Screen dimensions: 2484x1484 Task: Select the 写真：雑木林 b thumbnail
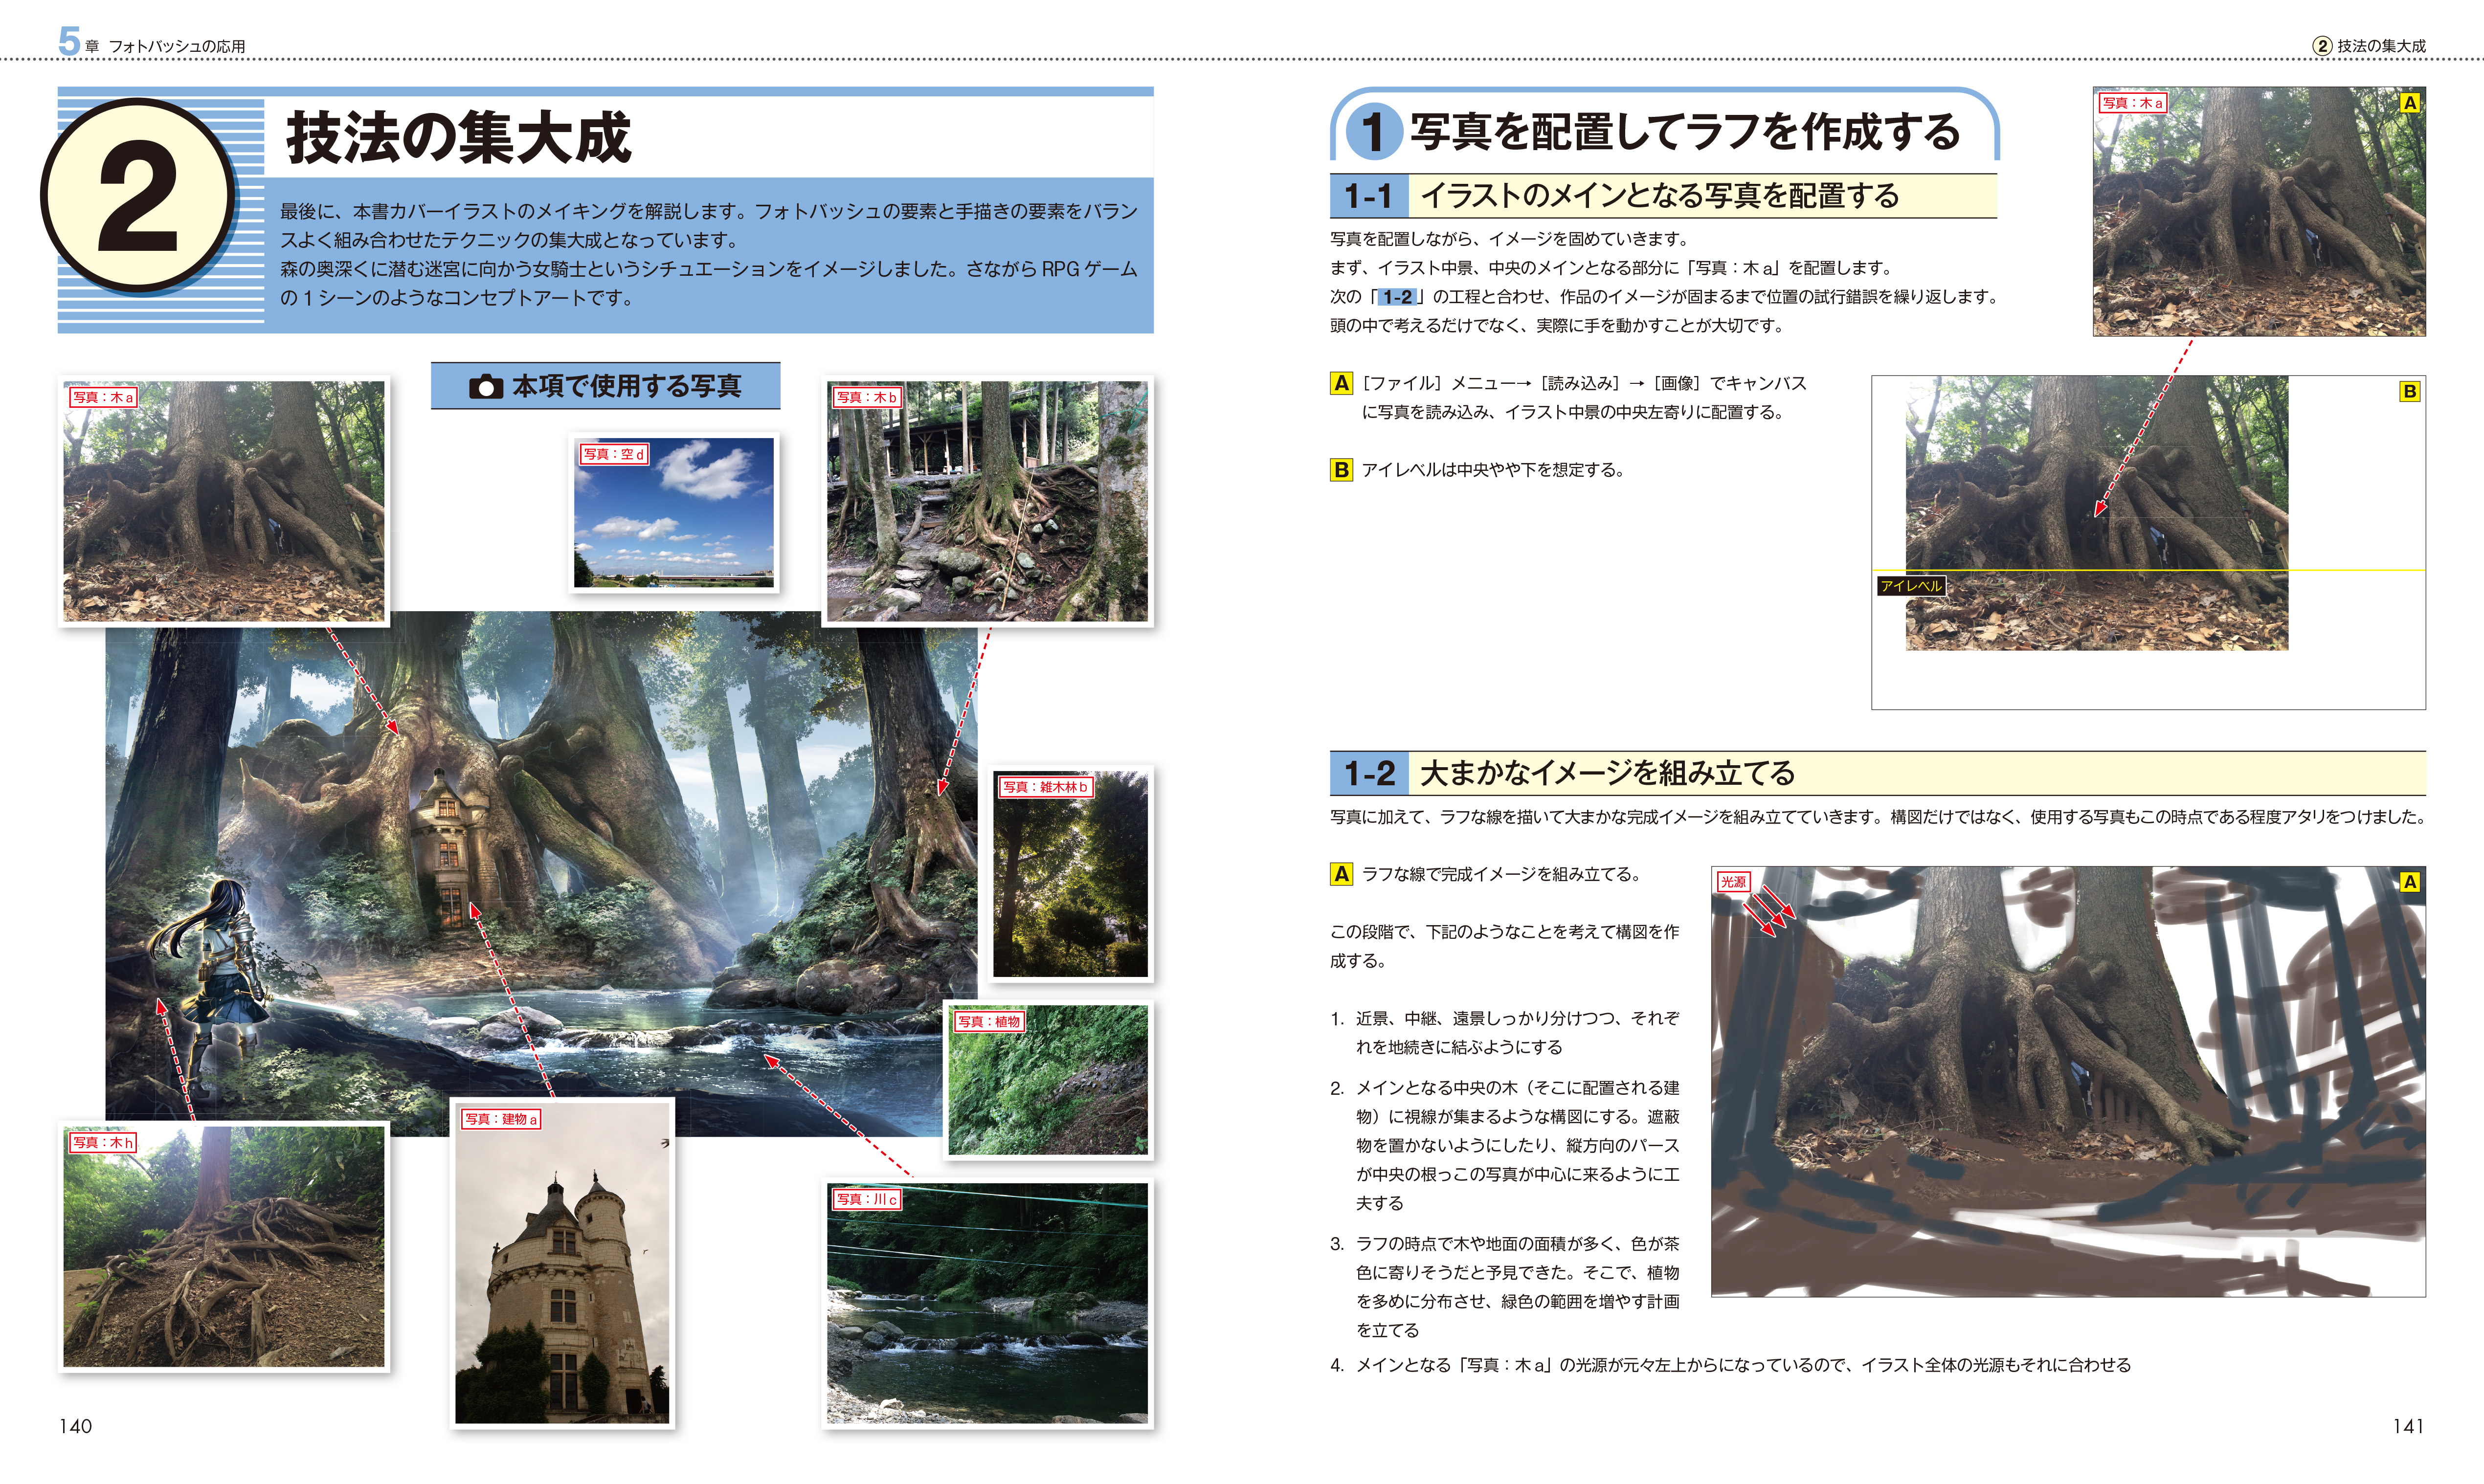click(1070, 874)
